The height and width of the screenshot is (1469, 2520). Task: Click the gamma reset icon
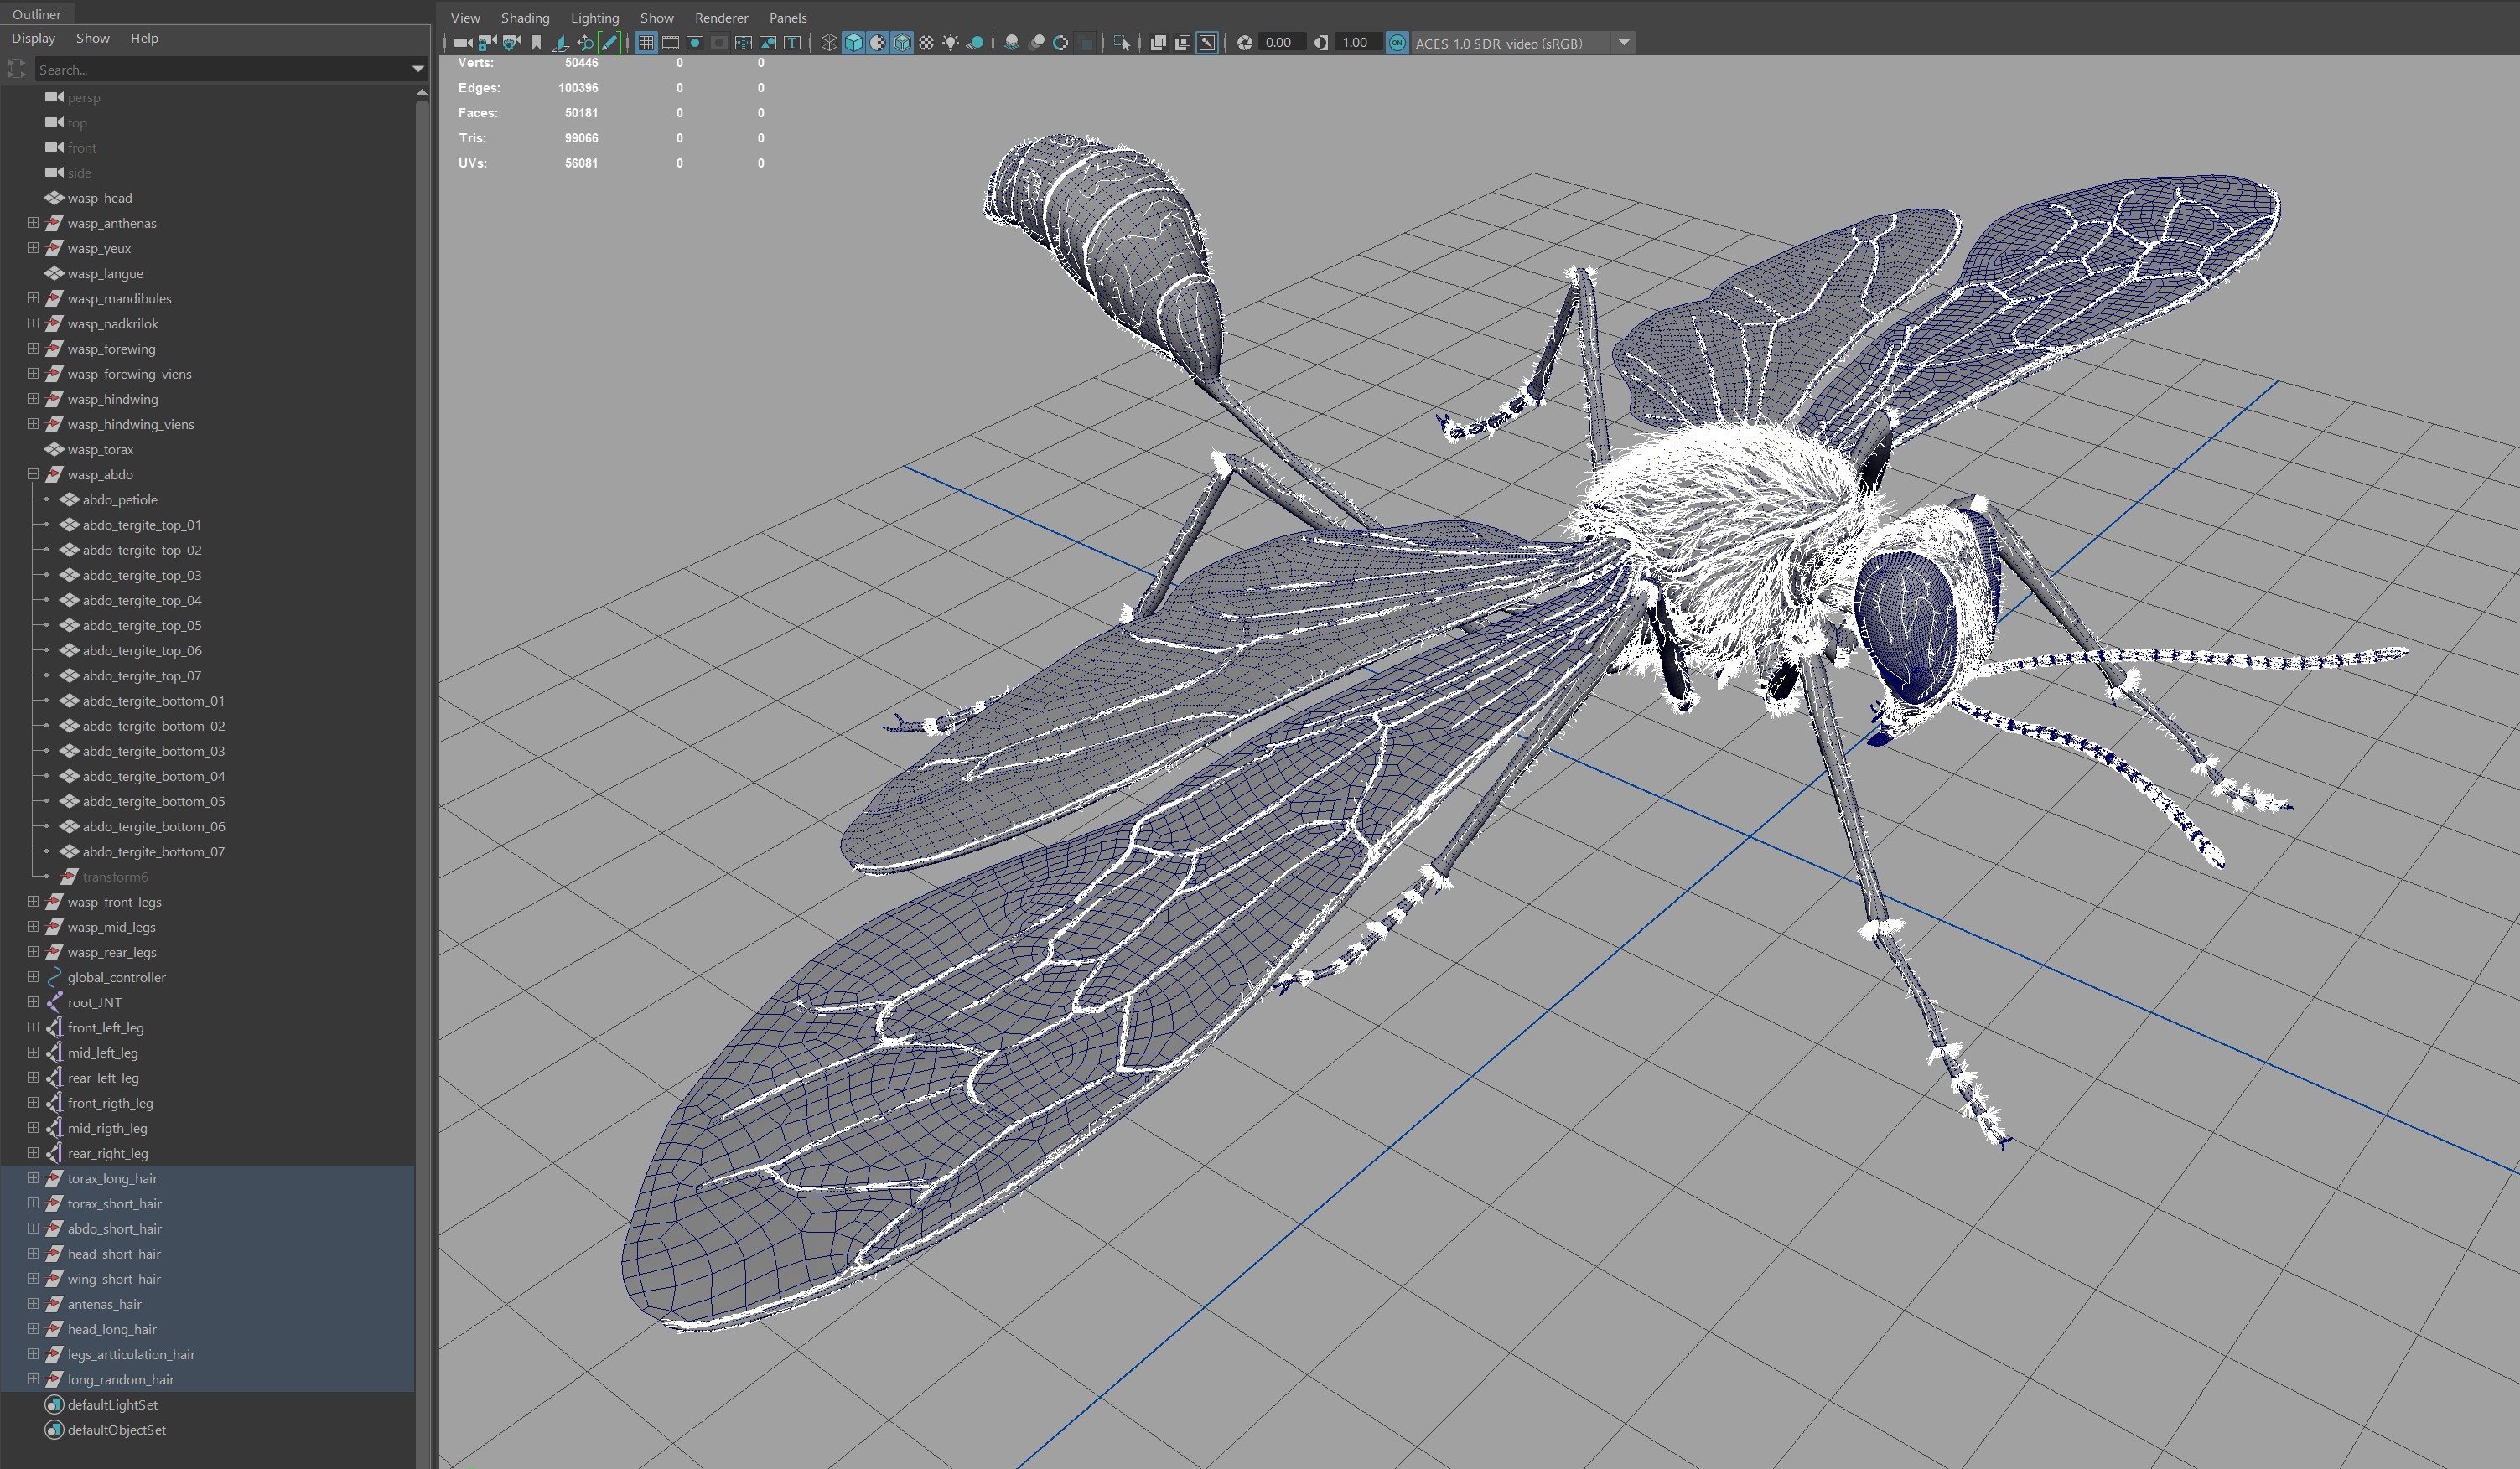click(1321, 43)
